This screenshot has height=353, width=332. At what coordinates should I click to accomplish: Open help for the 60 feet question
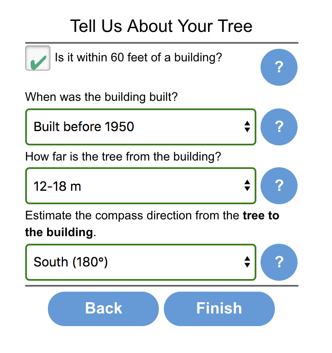pyautogui.click(x=279, y=67)
